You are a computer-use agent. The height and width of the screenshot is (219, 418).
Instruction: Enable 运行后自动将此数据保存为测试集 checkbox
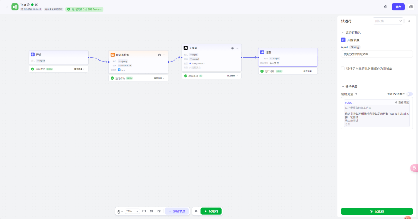click(x=343, y=68)
